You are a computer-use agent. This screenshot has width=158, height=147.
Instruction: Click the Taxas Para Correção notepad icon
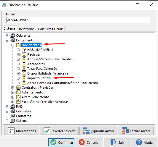(x=24, y=69)
